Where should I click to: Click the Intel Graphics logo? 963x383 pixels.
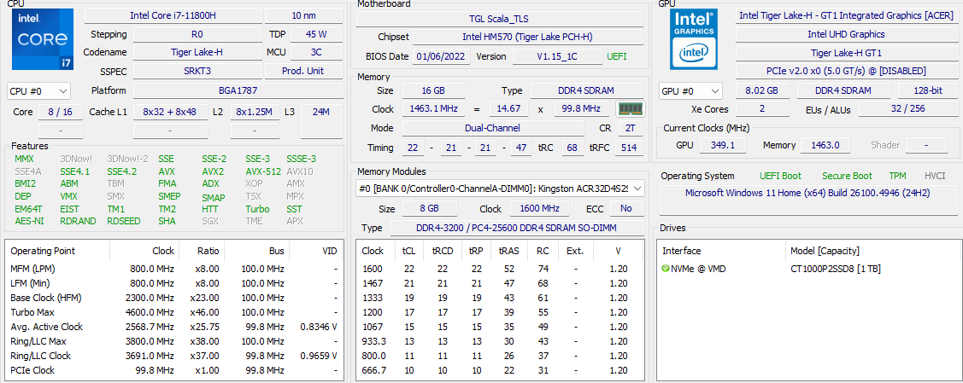694,40
